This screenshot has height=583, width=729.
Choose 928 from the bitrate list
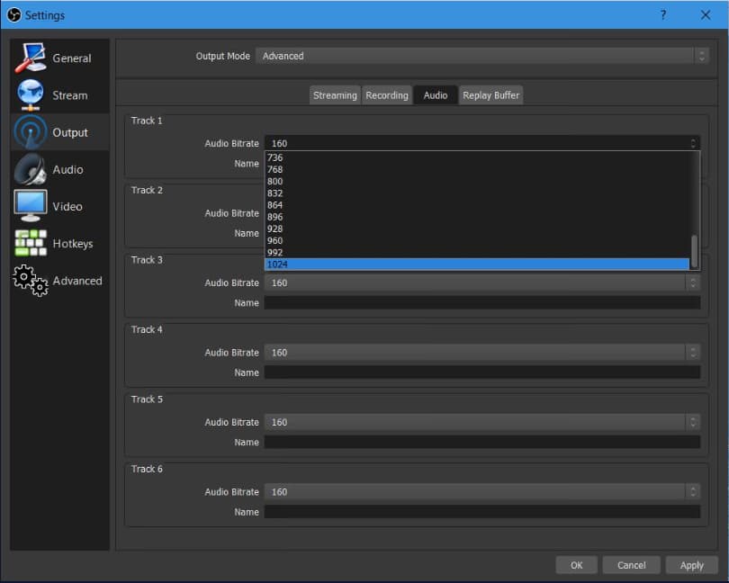coord(477,229)
